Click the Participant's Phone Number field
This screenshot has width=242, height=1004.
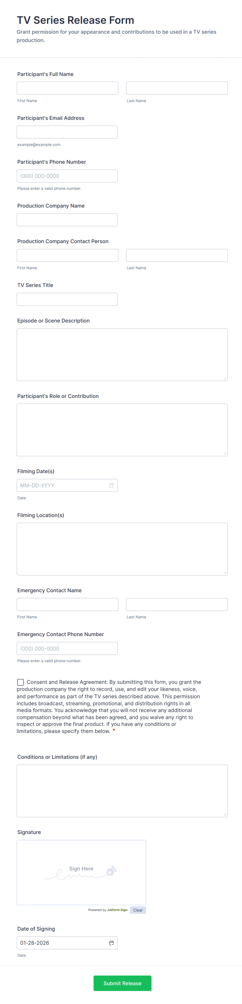tap(67, 176)
